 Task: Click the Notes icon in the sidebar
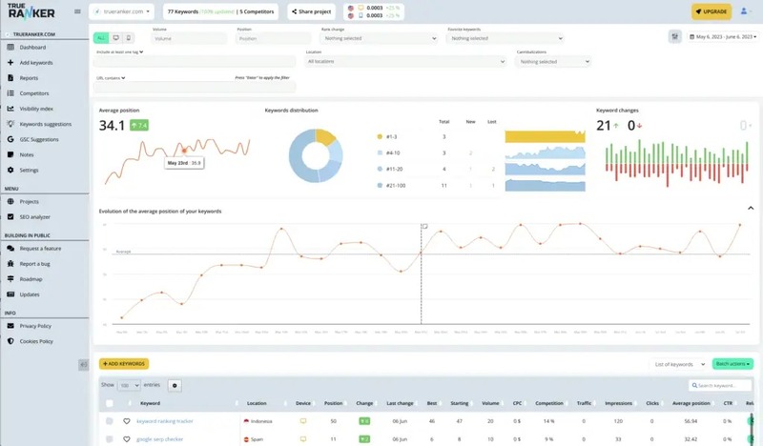(x=10, y=154)
